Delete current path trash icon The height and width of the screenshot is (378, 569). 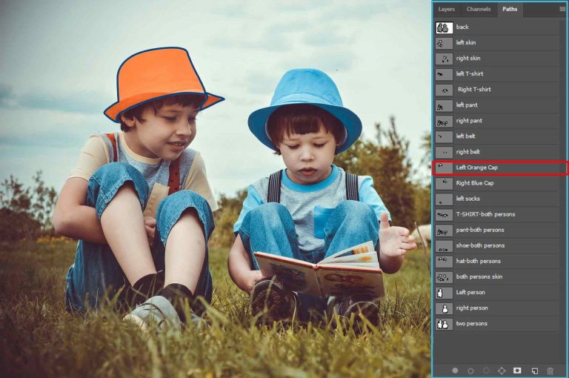(550, 371)
